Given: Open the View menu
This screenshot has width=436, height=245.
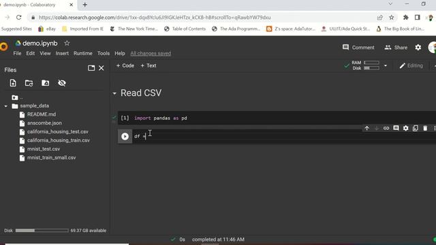Looking at the screenshot, I should pos(45,53).
